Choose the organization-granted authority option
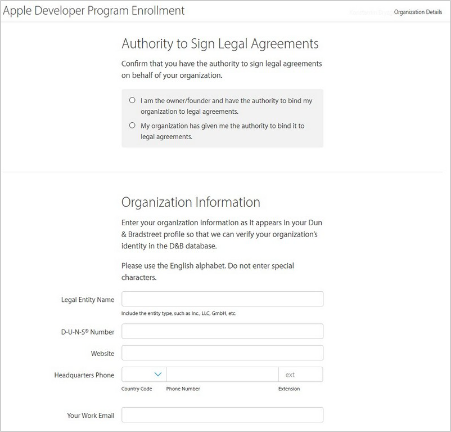The image size is (451, 432). click(x=132, y=125)
